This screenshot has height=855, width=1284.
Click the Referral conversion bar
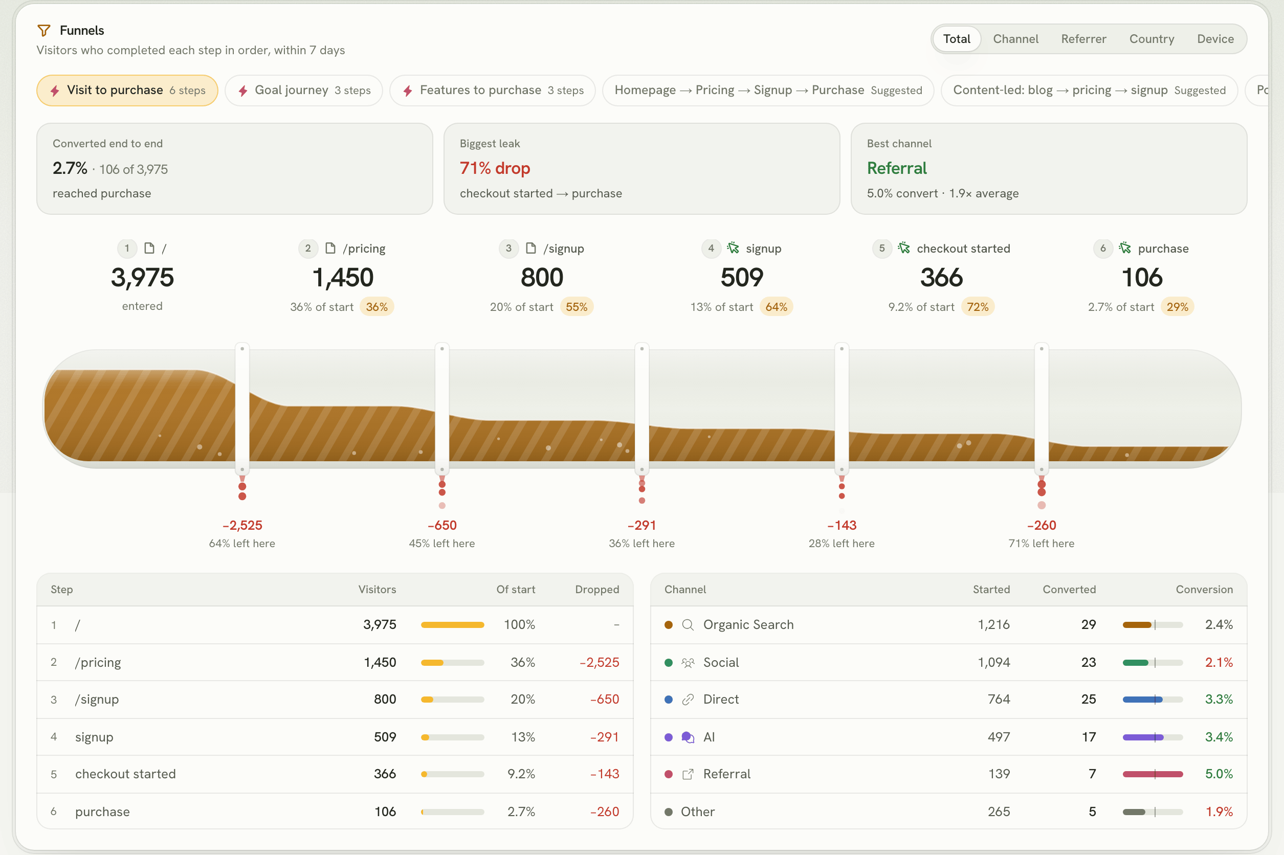click(1153, 774)
